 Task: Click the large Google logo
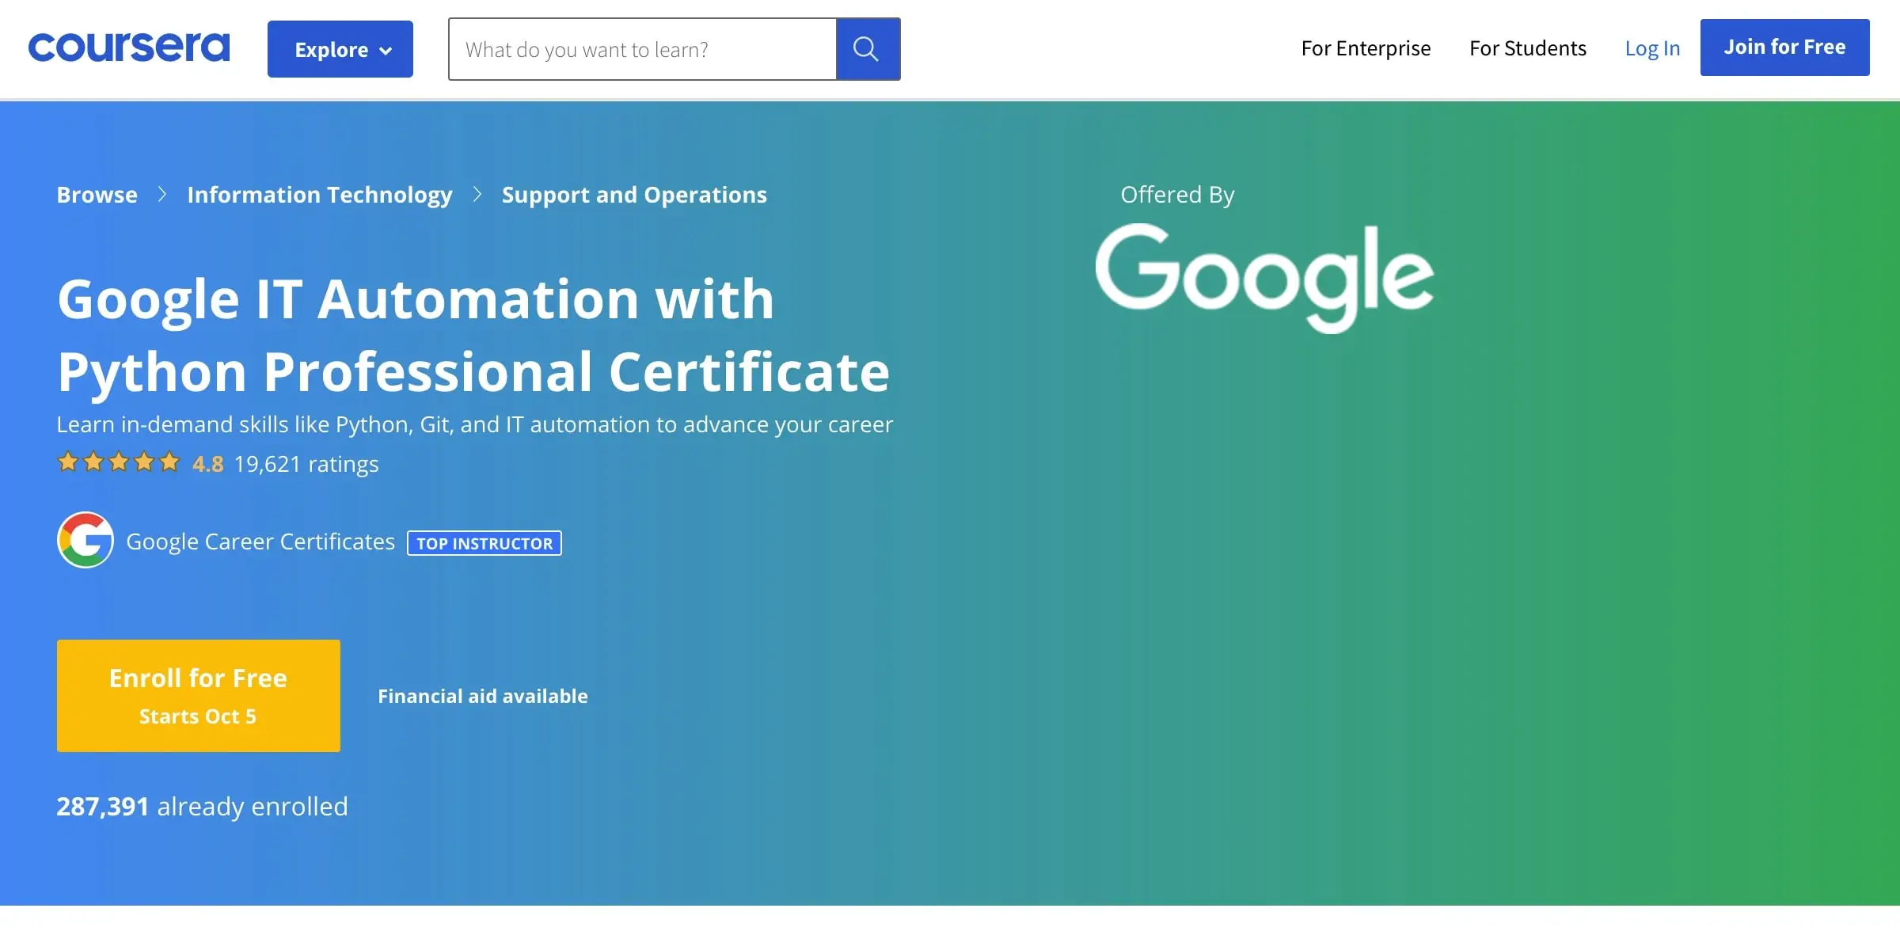[1264, 277]
